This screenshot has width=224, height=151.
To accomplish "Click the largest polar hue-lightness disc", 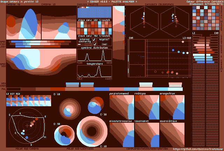I will 92,131.
